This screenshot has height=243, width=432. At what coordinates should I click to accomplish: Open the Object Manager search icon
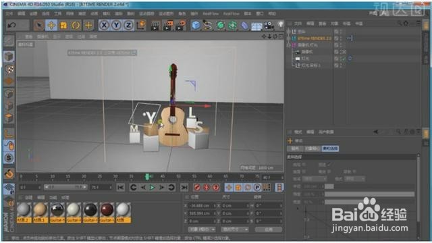click(x=399, y=24)
